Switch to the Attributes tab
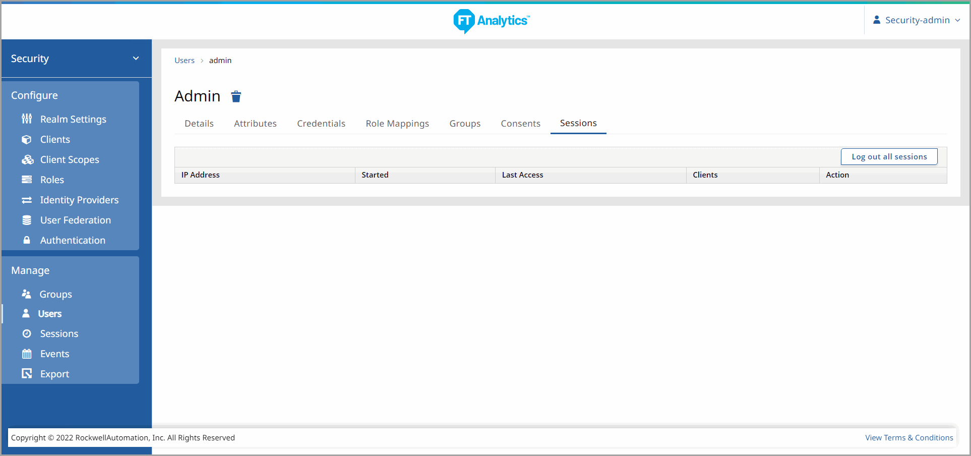The image size is (971, 456). coord(255,124)
